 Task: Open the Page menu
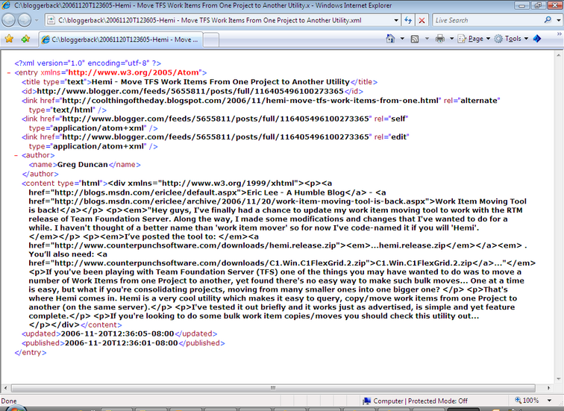474,39
